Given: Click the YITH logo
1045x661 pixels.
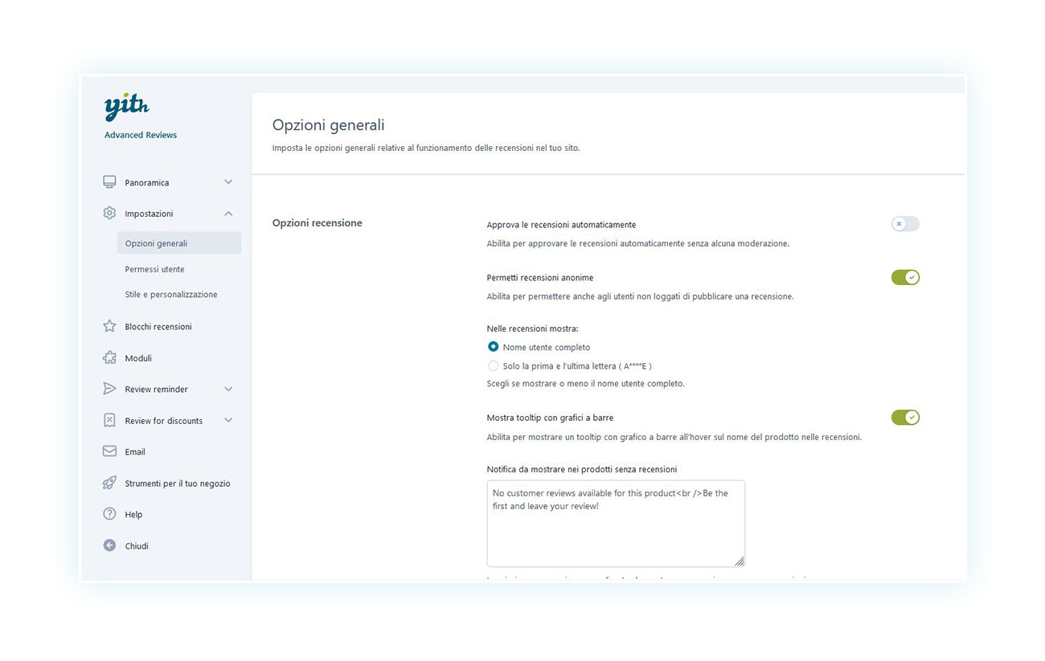Looking at the screenshot, I should 127,108.
